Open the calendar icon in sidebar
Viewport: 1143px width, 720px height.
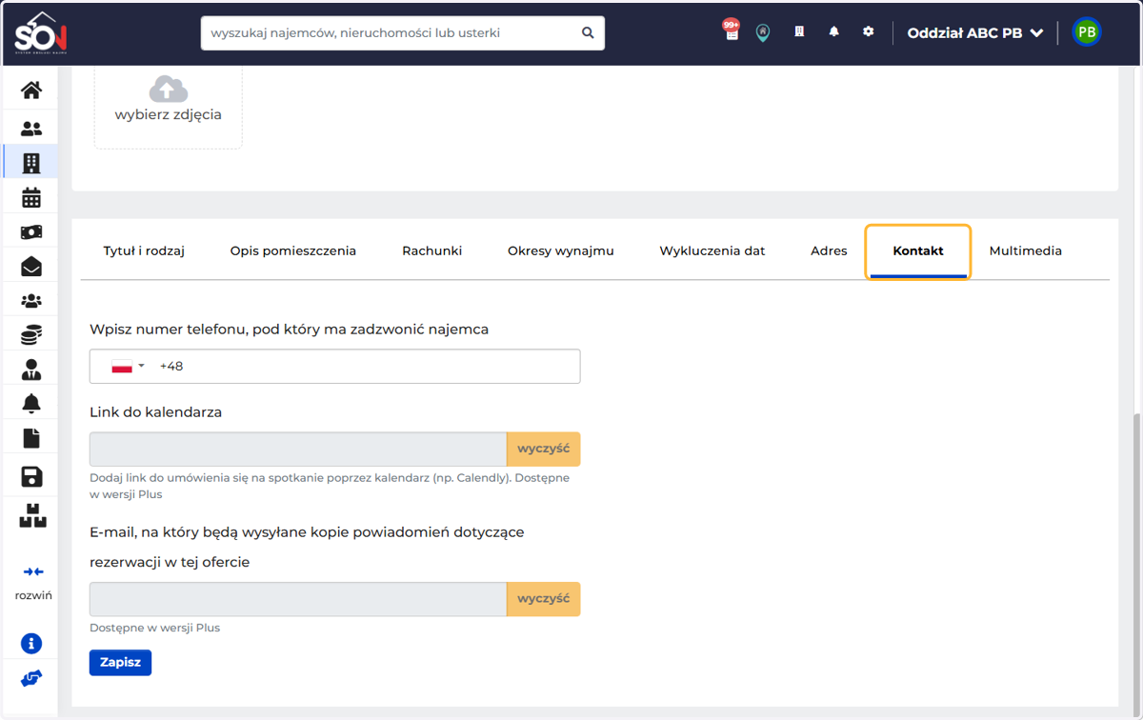tap(31, 197)
